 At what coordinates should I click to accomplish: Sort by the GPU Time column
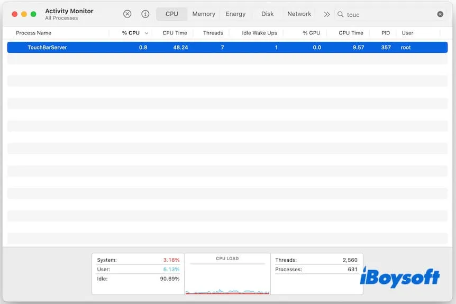point(351,33)
